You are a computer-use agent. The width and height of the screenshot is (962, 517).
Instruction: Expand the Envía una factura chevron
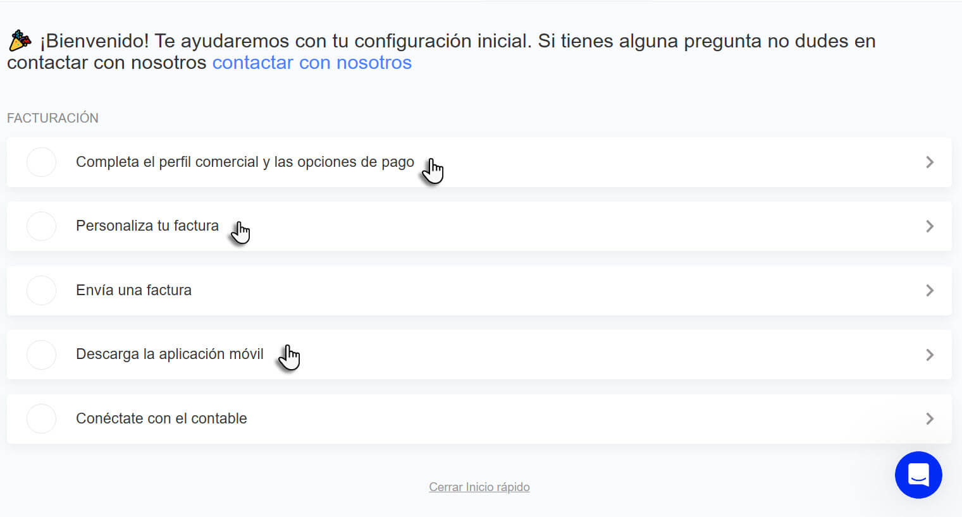pyautogui.click(x=930, y=291)
